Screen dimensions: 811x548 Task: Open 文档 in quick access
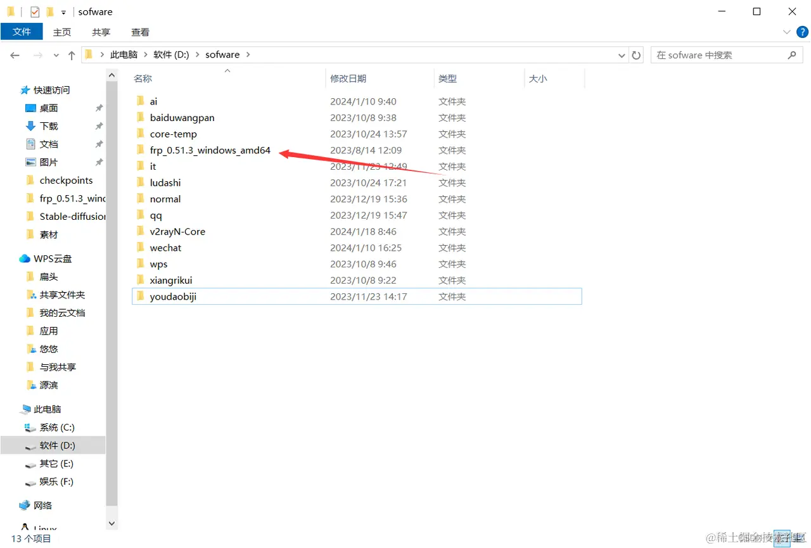pos(49,144)
